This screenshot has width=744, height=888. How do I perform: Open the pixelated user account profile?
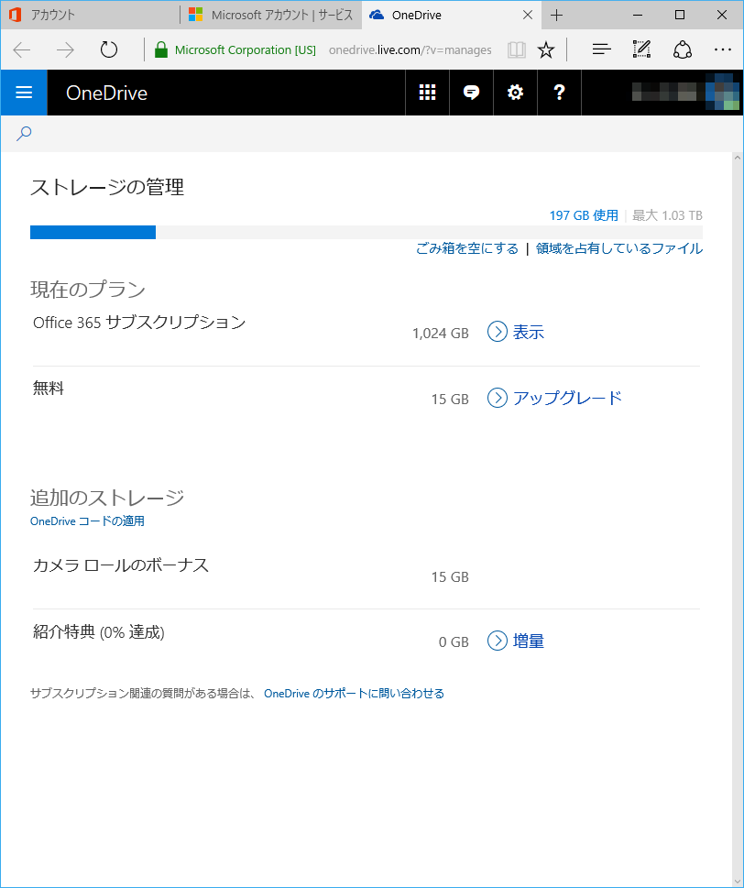[x=685, y=91]
